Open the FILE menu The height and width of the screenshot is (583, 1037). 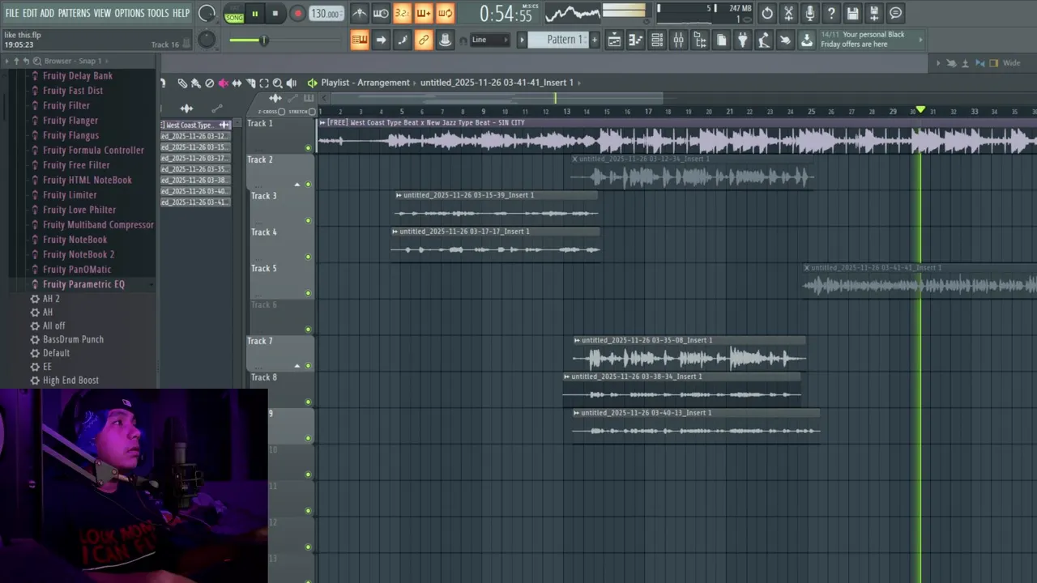click(x=12, y=13)
